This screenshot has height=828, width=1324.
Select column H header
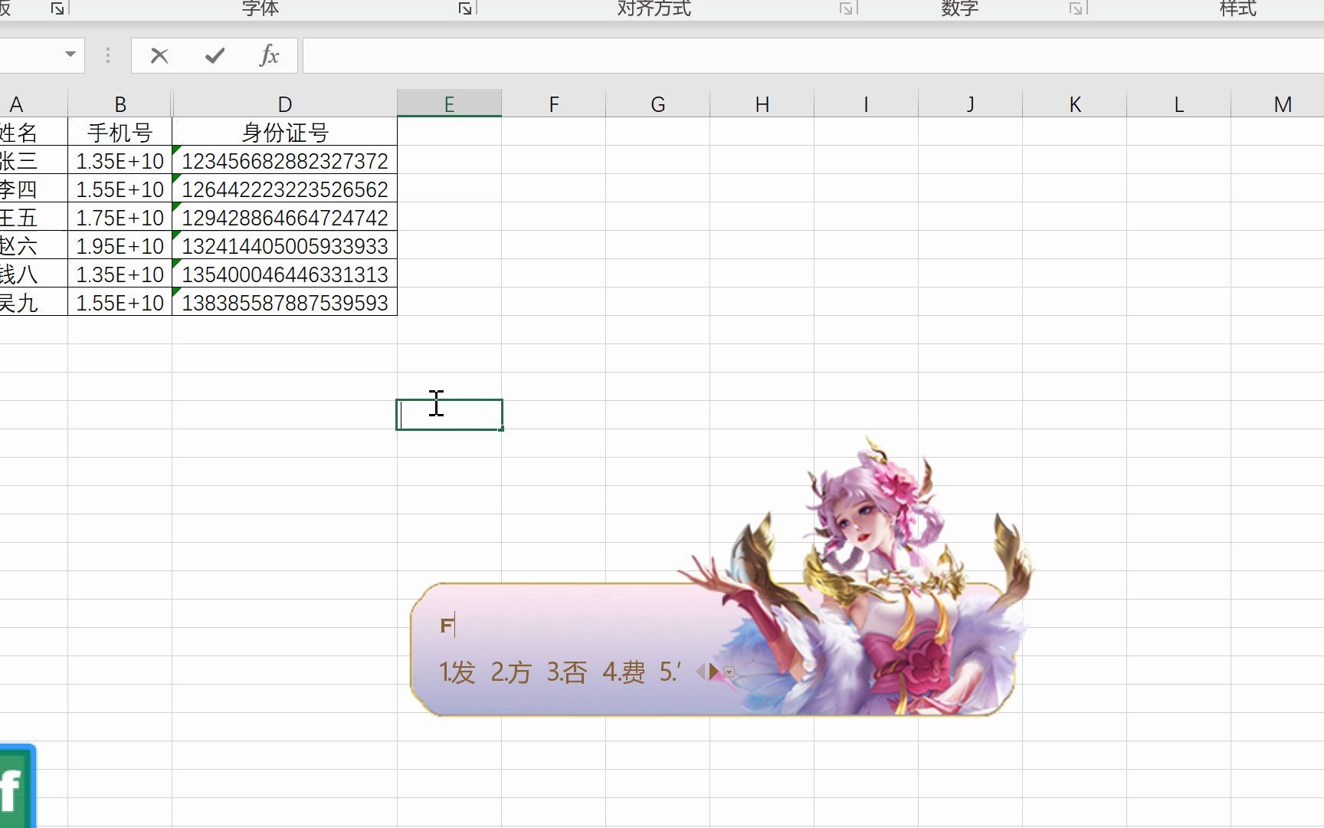(762, 103)
